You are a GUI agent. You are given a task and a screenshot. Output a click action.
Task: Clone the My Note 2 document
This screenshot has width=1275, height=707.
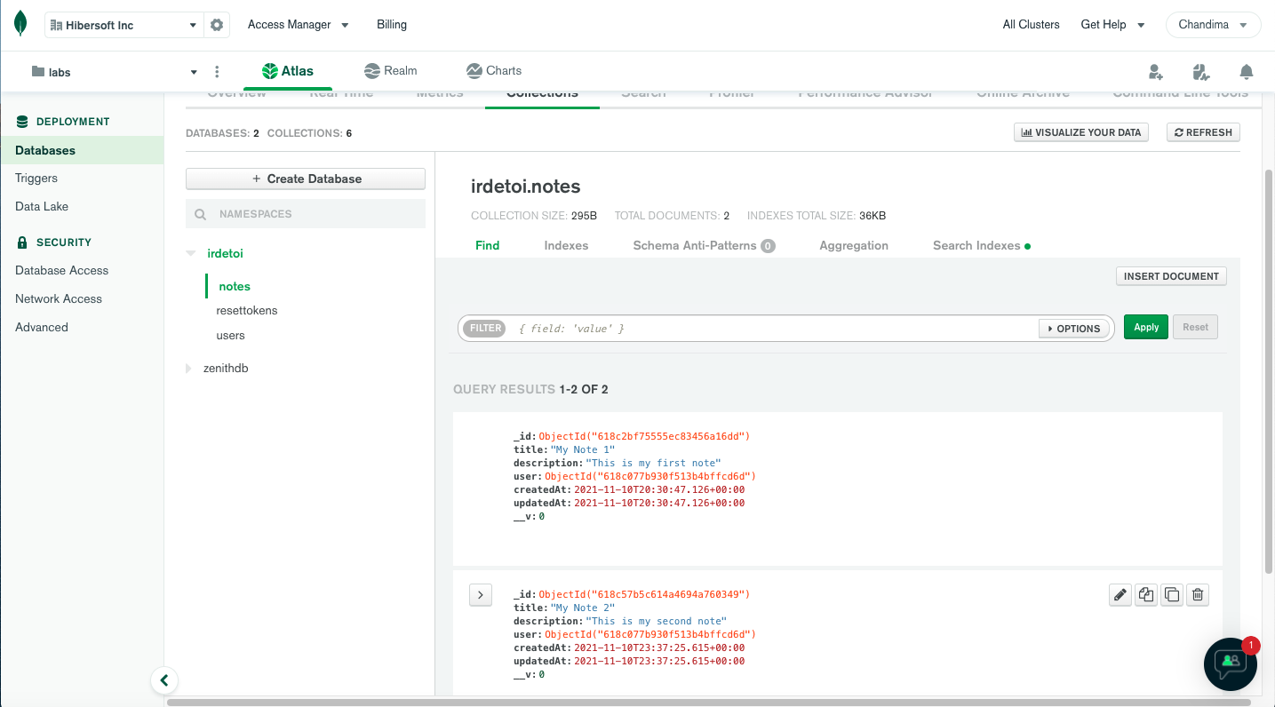point(1145,594)
